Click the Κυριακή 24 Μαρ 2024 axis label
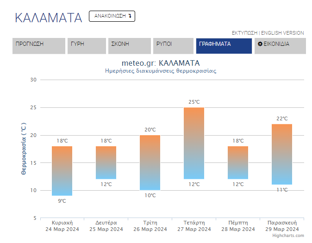 (62, 226)
